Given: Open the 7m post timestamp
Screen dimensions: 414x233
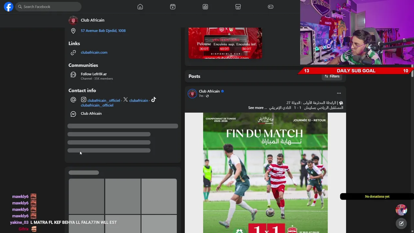Looking at the screenshot, I should (201, 96).
